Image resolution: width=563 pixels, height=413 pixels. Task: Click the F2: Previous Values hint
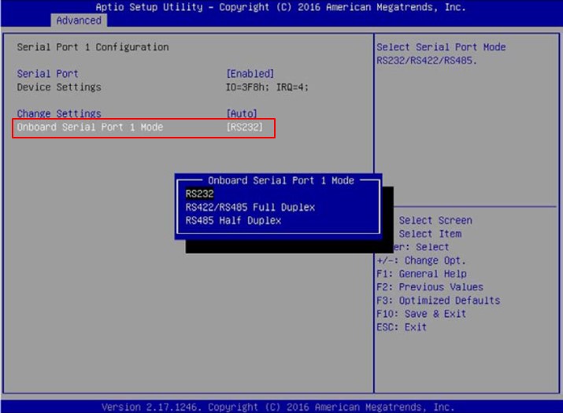(430, 287)
